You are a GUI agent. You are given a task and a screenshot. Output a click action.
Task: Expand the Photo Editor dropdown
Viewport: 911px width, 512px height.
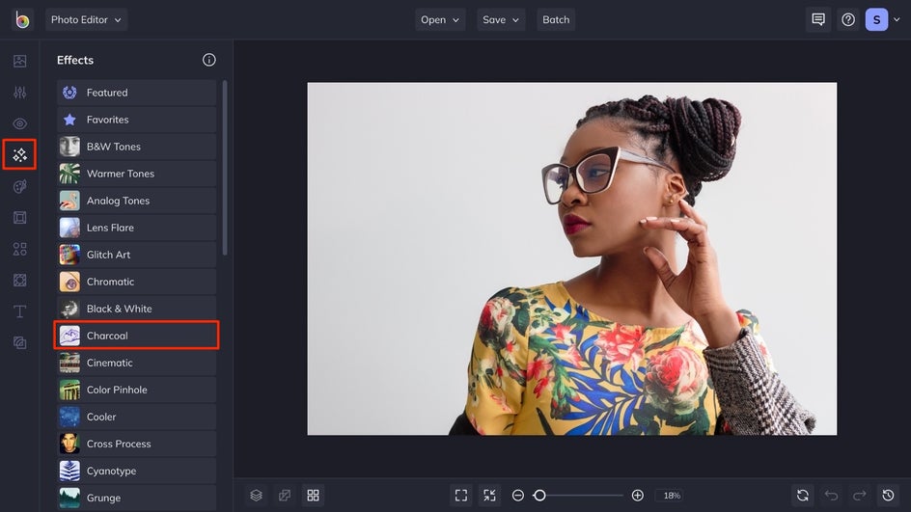coord(86,19)
